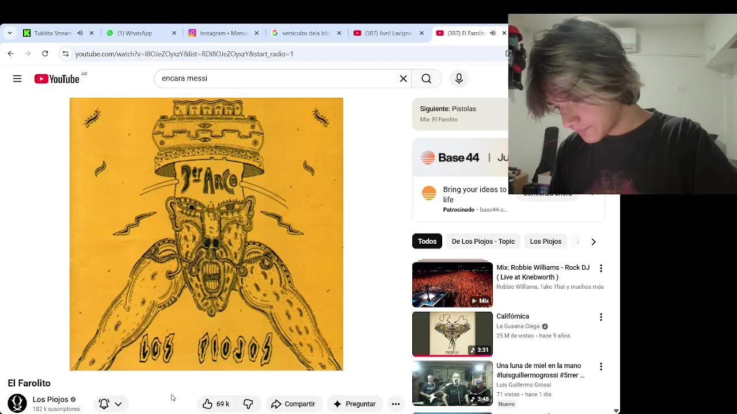Switch to versiculos de la biblia tab
737x414 pixels.
coord(302,33)
